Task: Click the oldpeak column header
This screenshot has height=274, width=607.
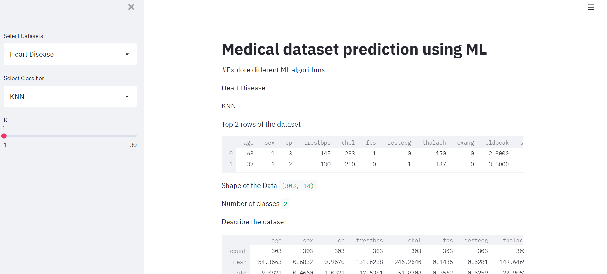Action: click(497, 143)
